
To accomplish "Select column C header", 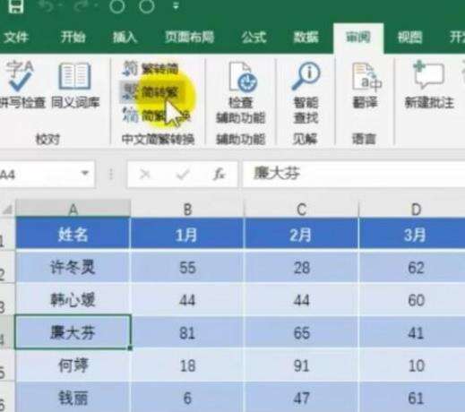I will coord(301,209).
